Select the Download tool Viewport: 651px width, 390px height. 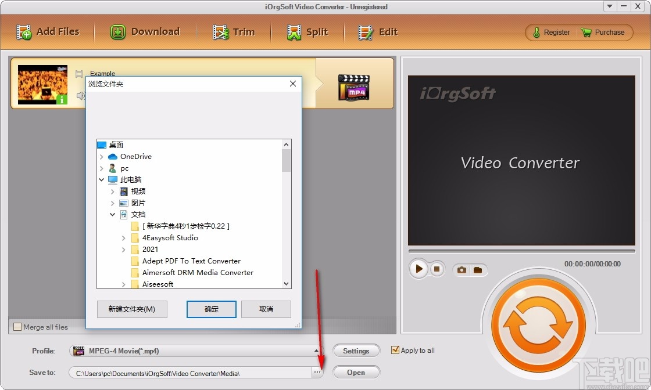145,32
